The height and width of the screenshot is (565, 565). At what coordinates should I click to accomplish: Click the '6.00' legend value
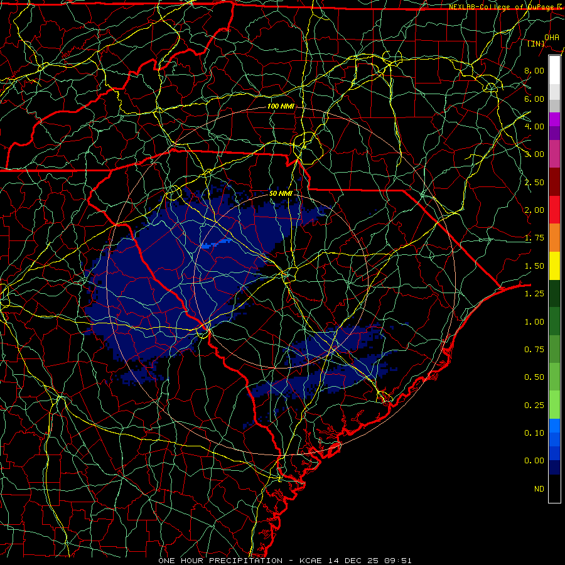pyautogui.click(x=534, y=99)
